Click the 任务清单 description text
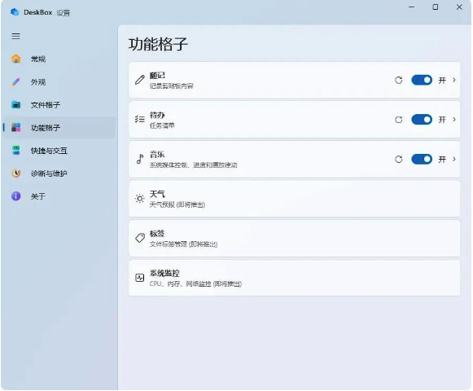 (162, 125)
